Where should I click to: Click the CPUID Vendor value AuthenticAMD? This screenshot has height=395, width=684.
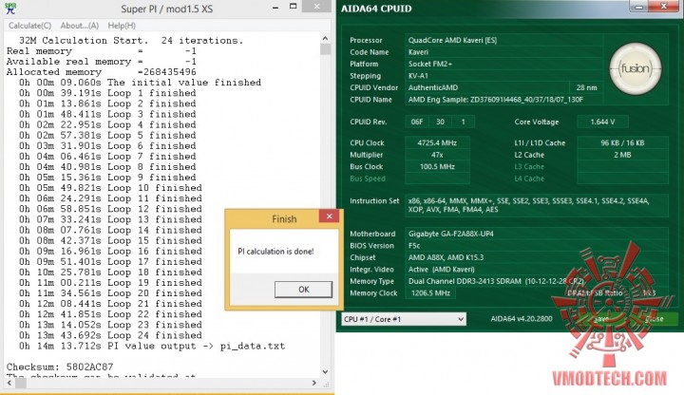tap(433, 87)
